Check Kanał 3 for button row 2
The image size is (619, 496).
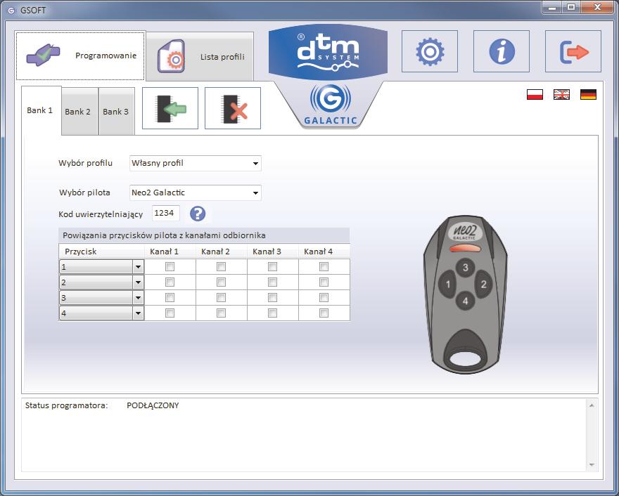click(x=272, y=282)
